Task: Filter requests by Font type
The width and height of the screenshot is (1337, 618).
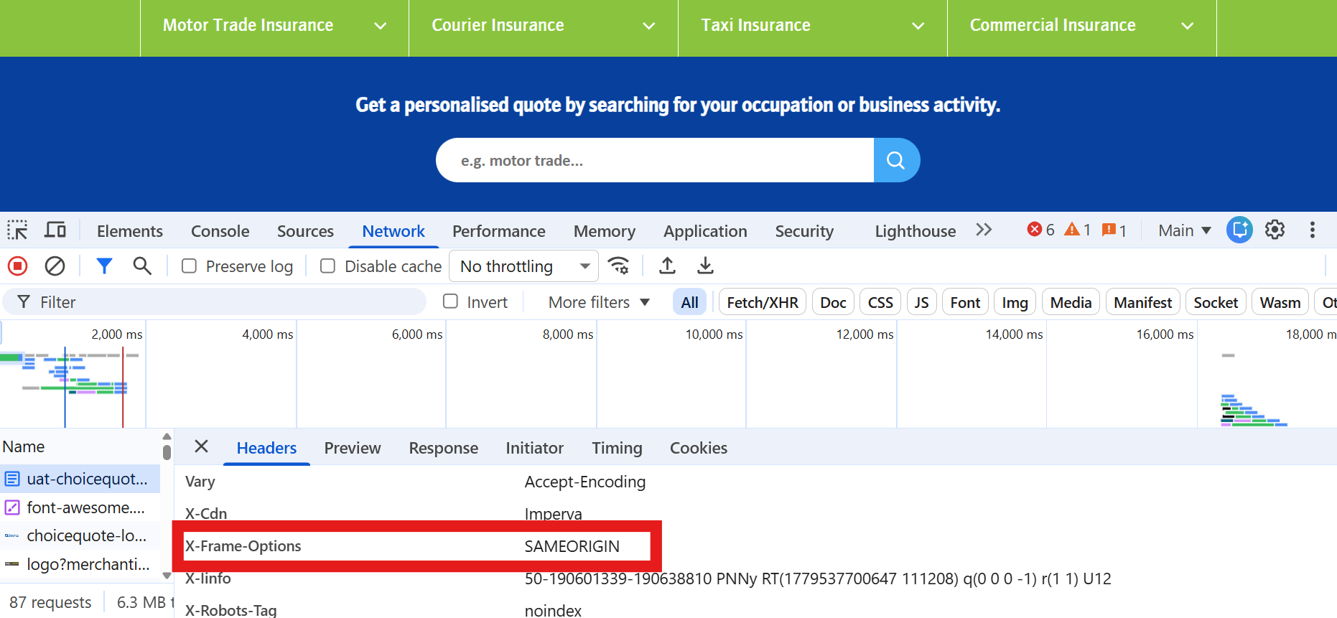Action: 965,302
